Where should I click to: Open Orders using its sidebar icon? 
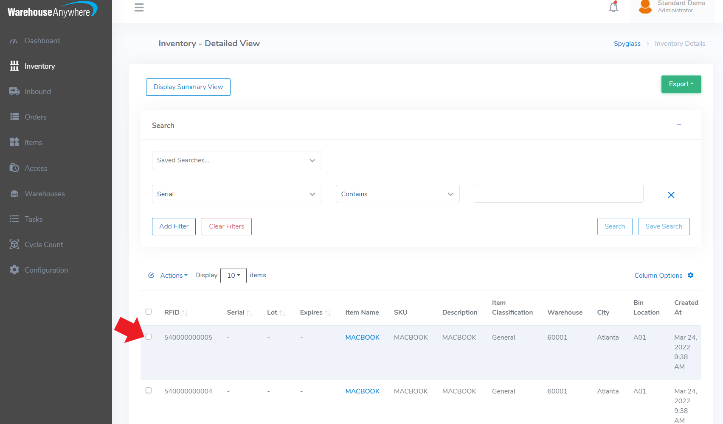pyautogui.click(x=14, y=117)
